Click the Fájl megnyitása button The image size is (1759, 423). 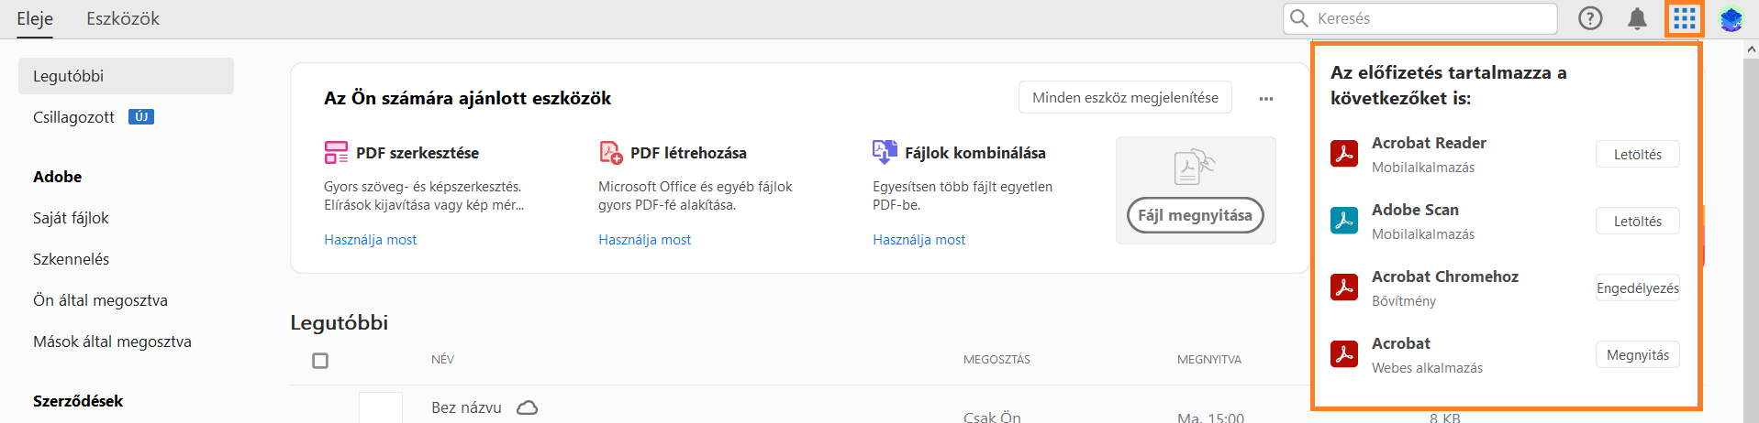1195,215
